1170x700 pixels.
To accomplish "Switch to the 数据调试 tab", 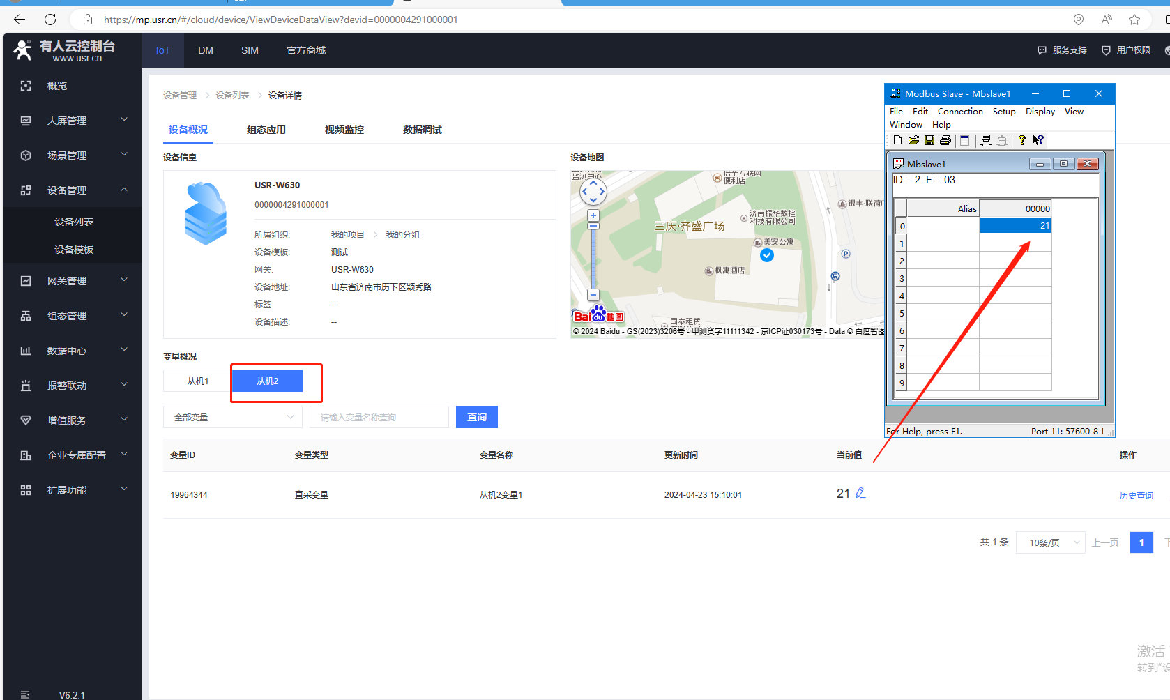I will pos(422,130).
